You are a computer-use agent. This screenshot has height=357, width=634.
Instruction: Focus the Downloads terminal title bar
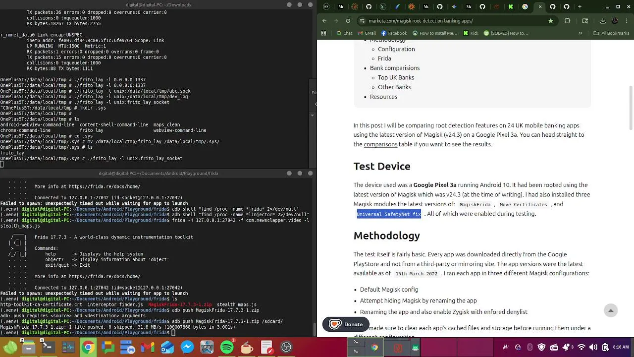158,5
